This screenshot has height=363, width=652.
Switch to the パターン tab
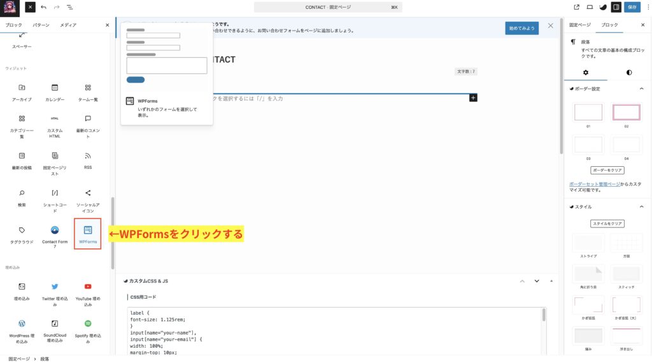[x=41, y=25]
